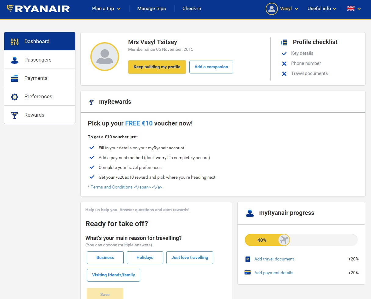Go to Passengers in the sidebar

pos(40,60)
